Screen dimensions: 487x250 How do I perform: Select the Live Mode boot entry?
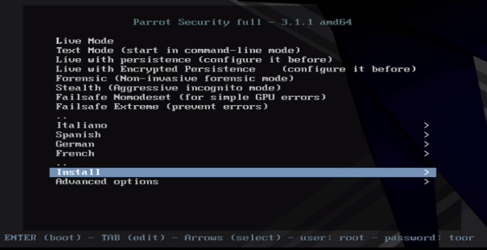click(84, 41)
